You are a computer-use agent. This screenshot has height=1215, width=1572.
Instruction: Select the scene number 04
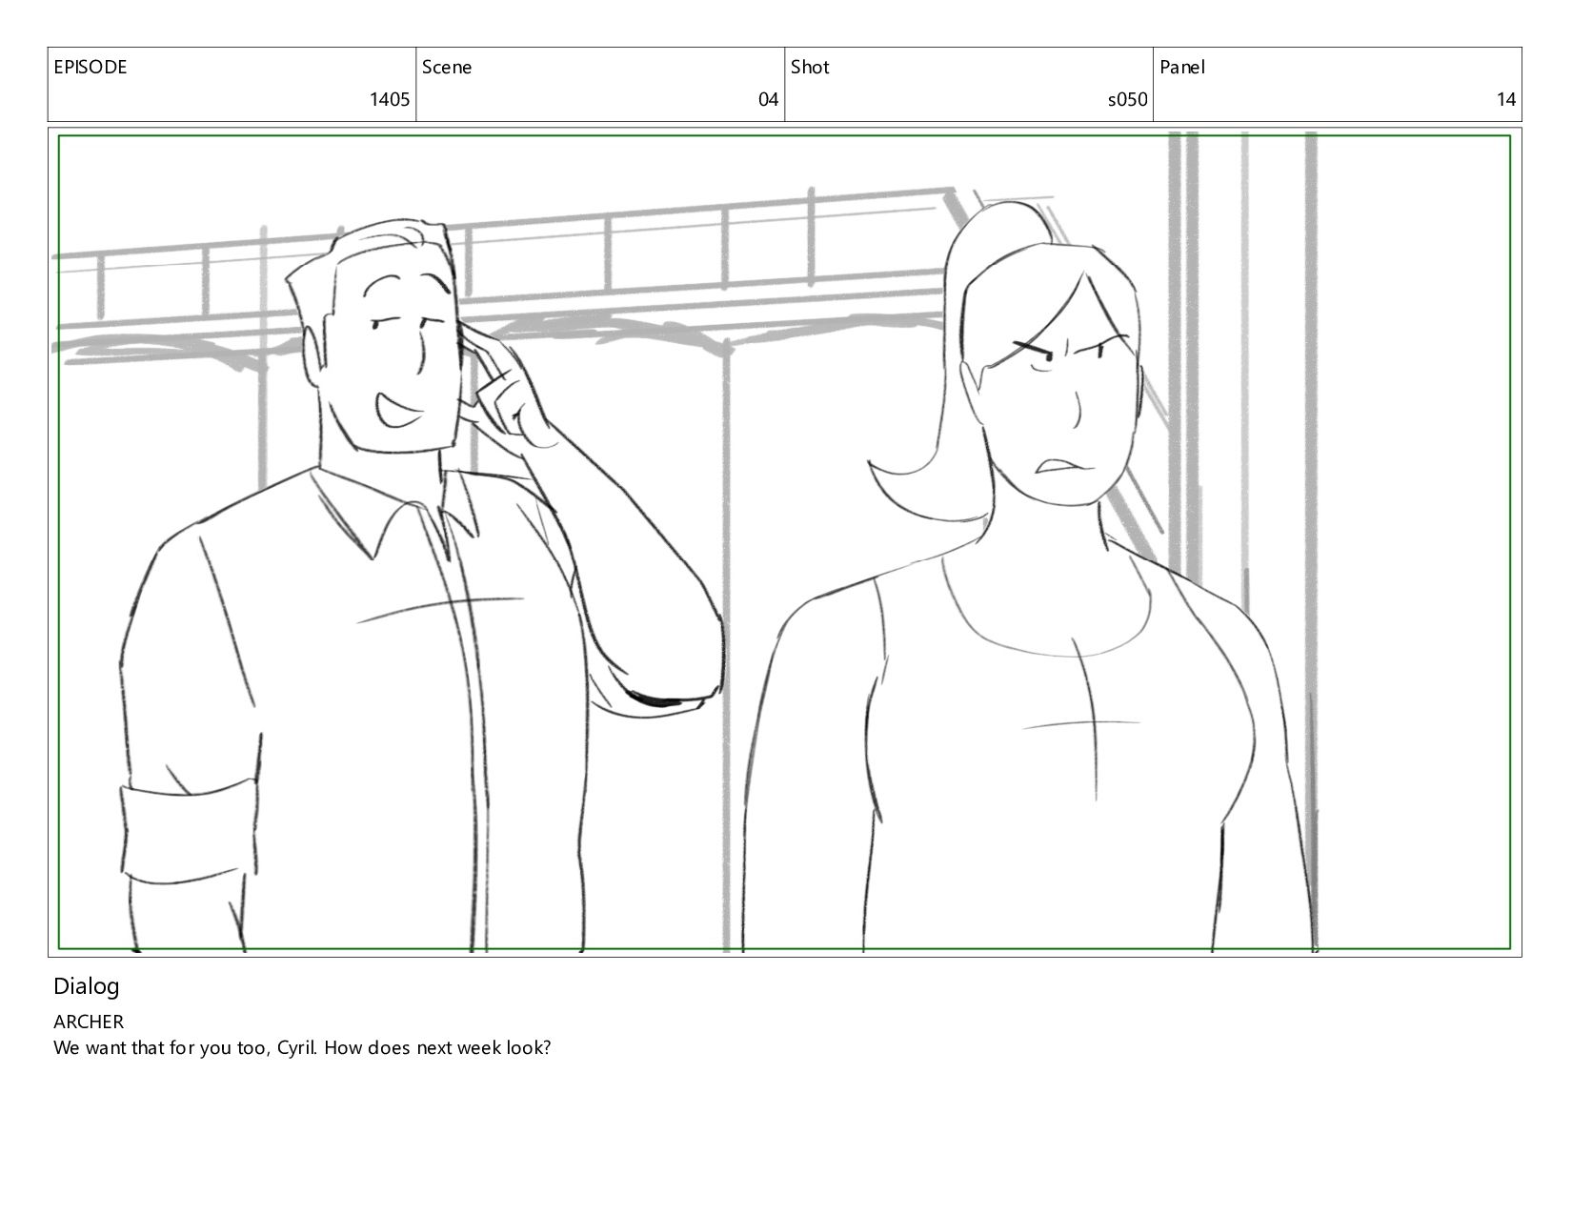click(x=768, y=99)
